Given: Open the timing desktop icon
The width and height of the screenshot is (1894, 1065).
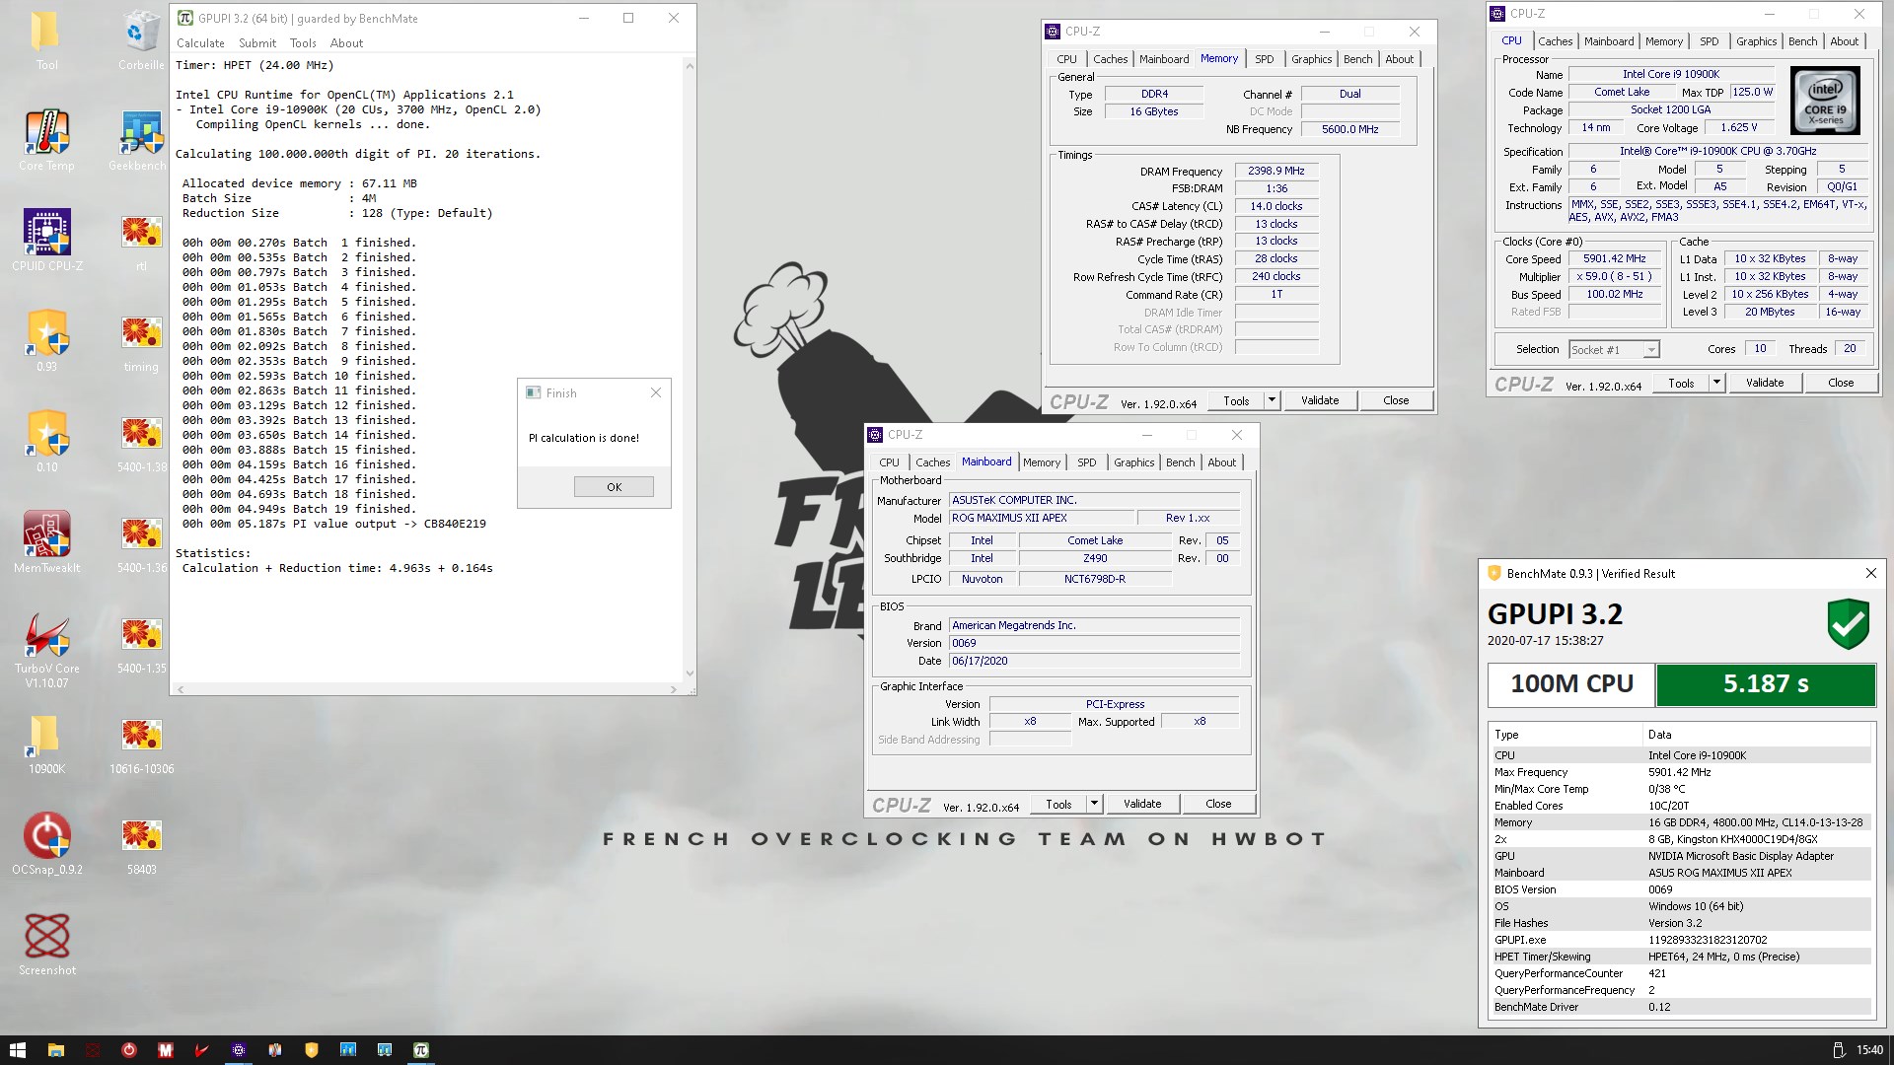Looking at the screenshot, I should [x=142, y=341].
